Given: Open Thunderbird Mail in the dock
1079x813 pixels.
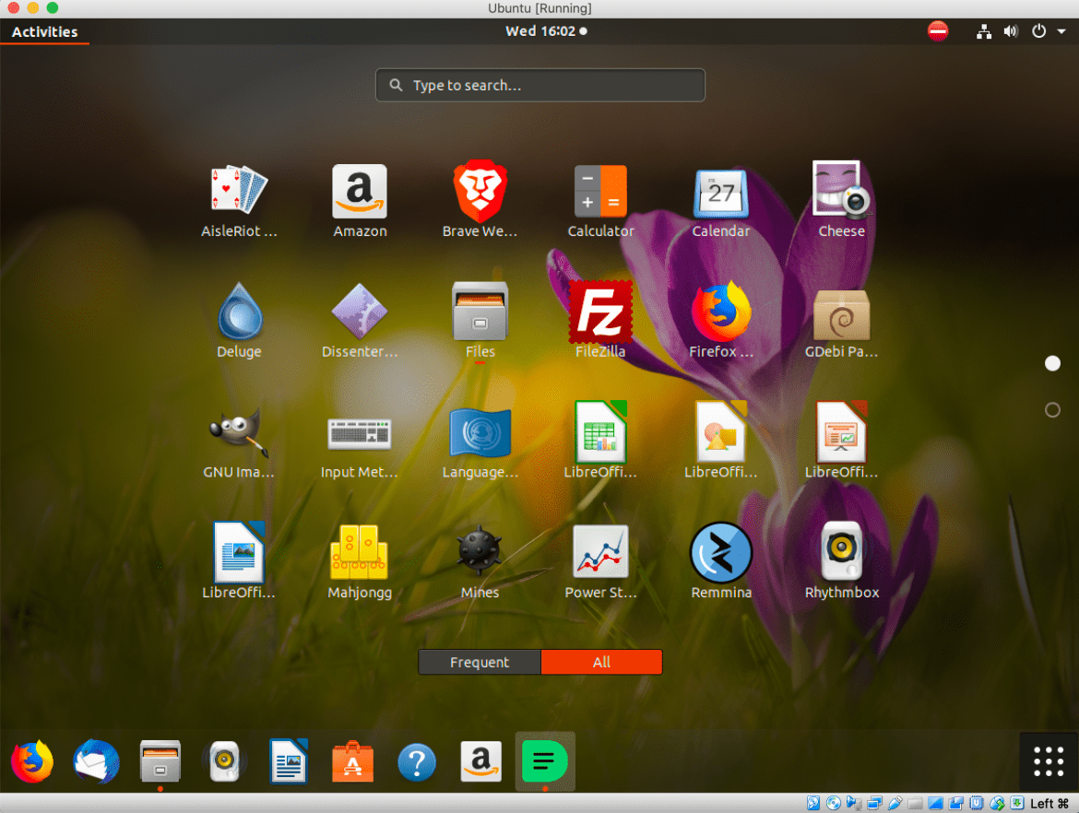Looking at the screenshot, I should [96, 761].
